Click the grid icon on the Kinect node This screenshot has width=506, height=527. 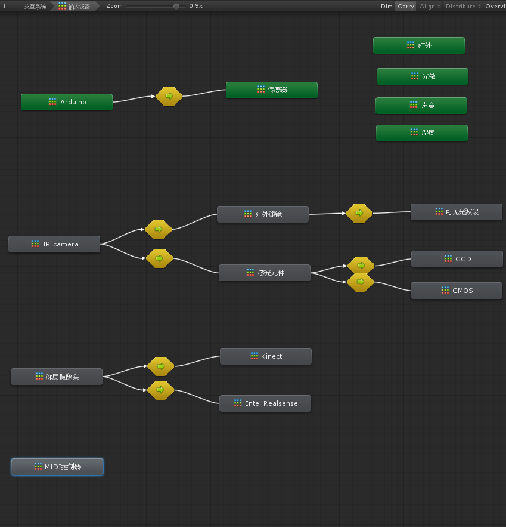[254, 356]
